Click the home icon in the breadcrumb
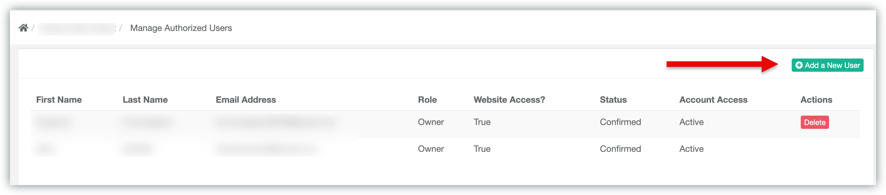This screenshot has height=195, width=886. [x=23, y=28]
